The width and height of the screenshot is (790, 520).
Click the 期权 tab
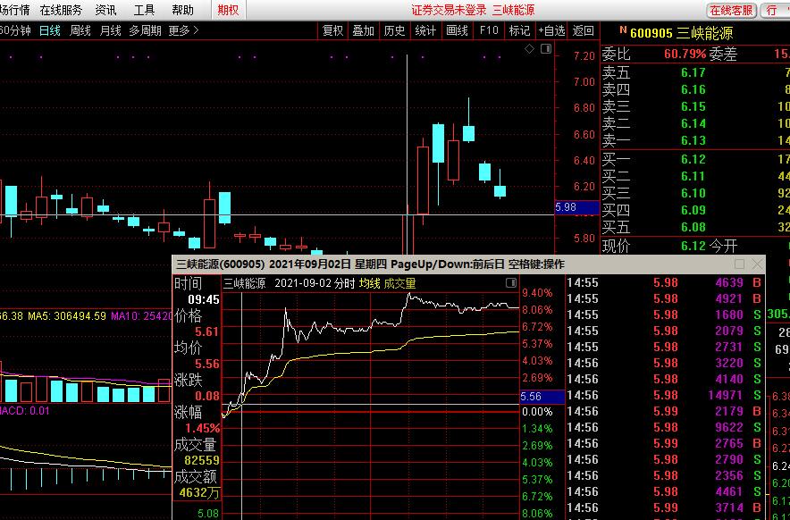click(228, 10)
